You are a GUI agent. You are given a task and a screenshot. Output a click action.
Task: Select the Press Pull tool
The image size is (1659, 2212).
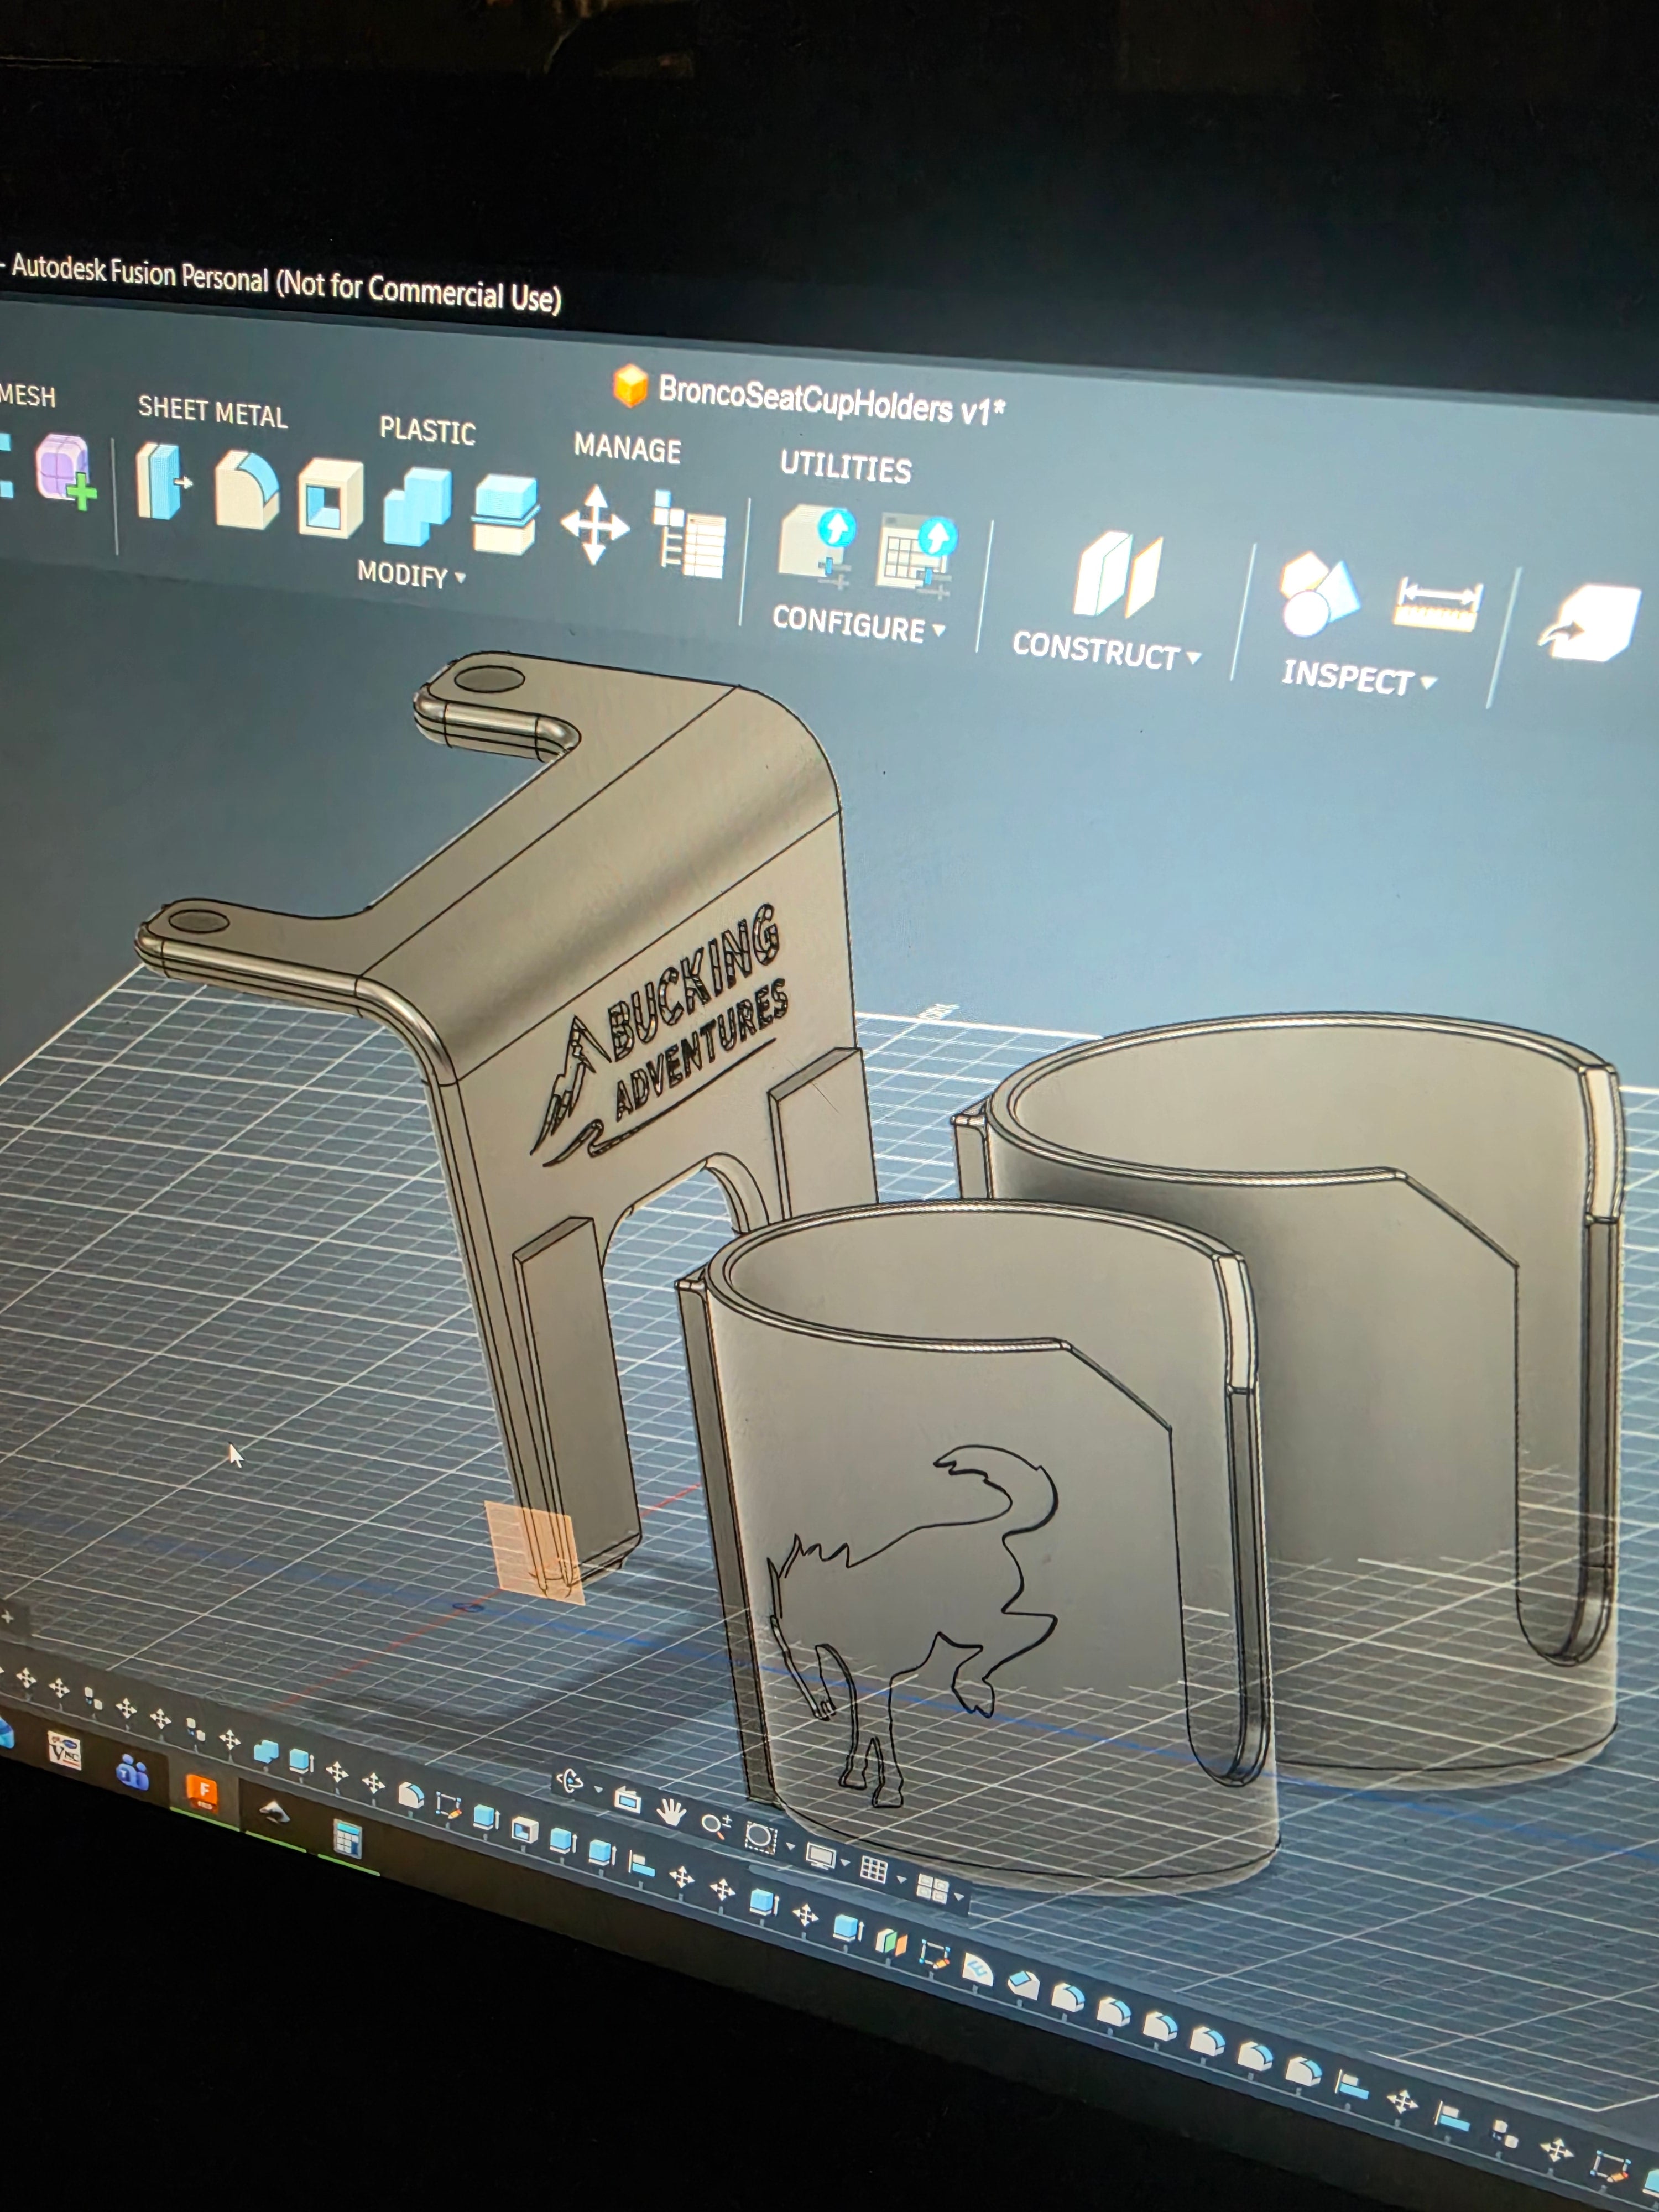[163, 482]
